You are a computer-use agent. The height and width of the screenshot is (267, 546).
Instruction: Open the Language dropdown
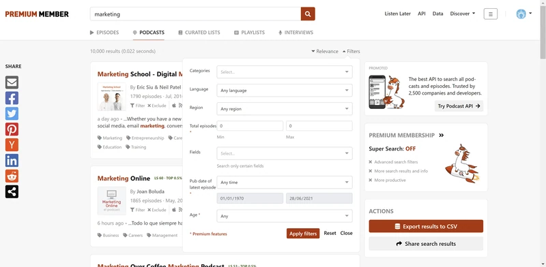285,91
